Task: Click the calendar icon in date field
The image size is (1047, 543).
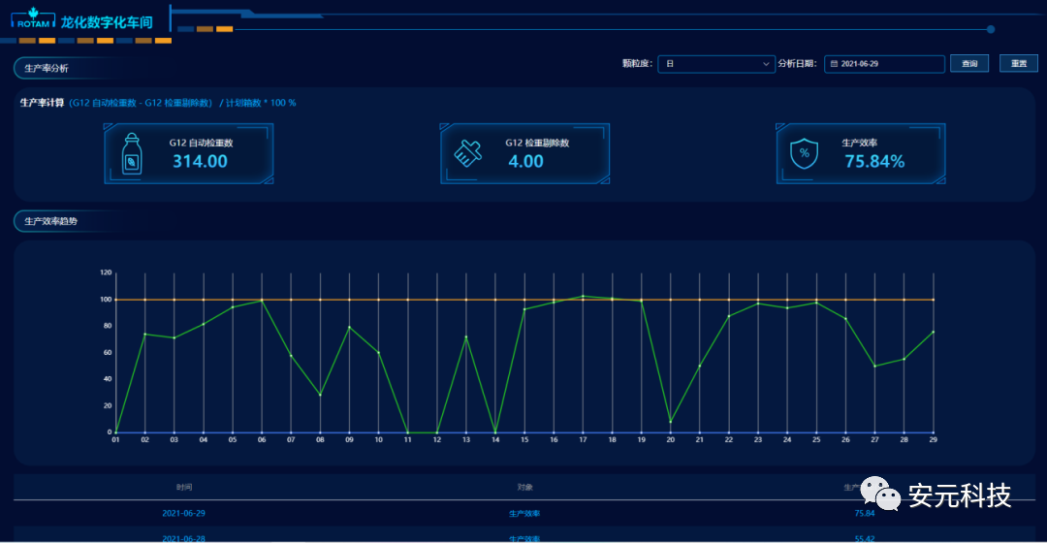Action: point(834,64)
